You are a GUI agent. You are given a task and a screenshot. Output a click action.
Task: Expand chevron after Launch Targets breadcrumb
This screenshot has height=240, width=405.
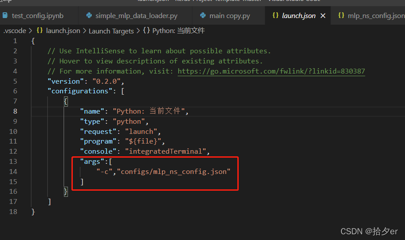pyautogui.click(x=138, y=31)
